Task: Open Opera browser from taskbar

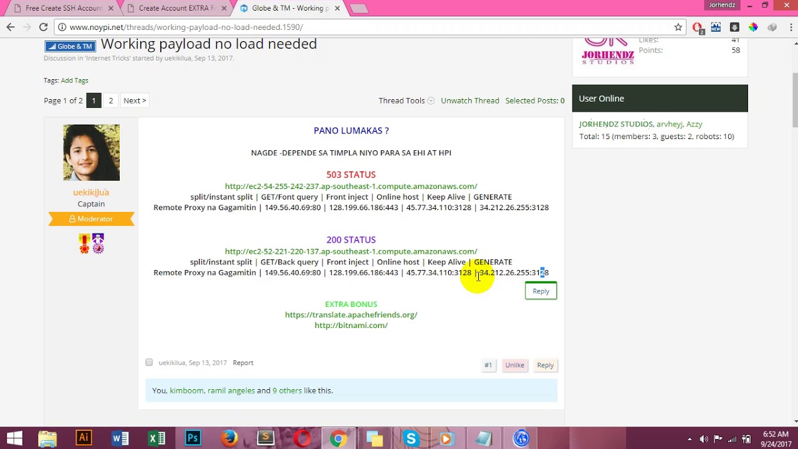Action: [302, 438]
